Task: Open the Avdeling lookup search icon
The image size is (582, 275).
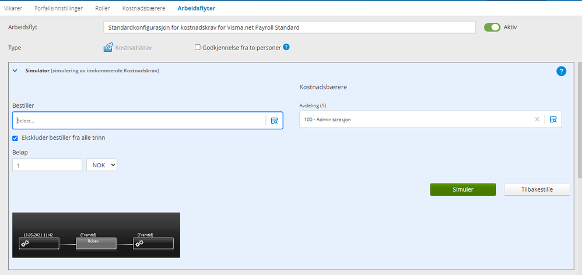Action: tap(553, 119)
